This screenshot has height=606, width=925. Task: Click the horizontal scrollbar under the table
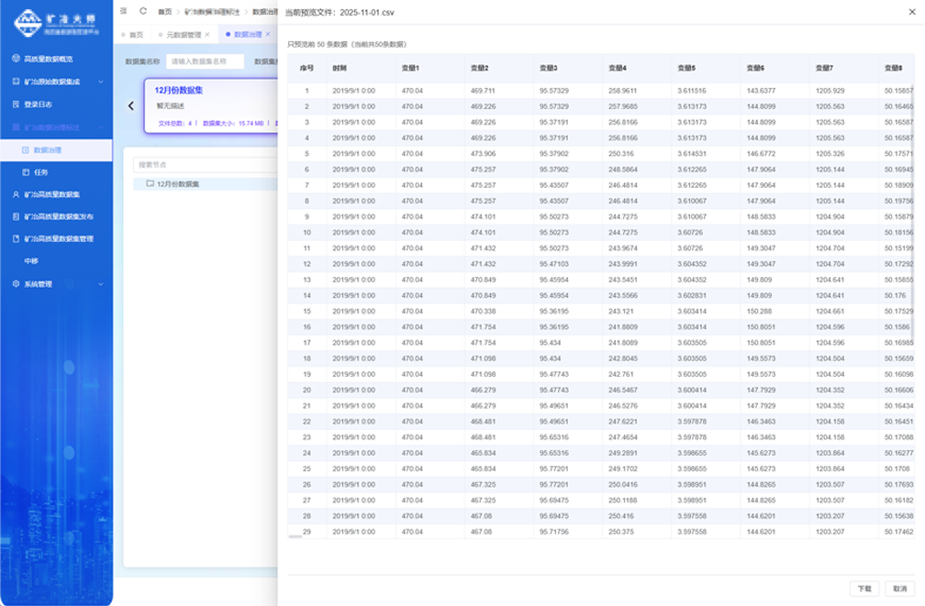point(295,537)
